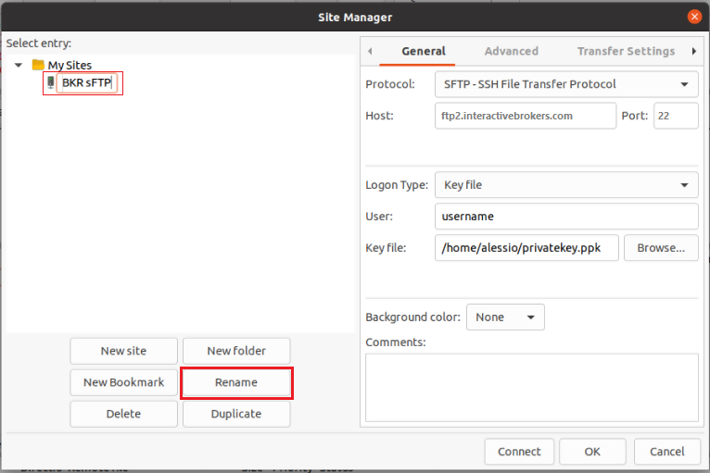Image resolution: width=710 pixels, height=473 pixels.
Task: Click the Connect button
Action: pos(519,452)
